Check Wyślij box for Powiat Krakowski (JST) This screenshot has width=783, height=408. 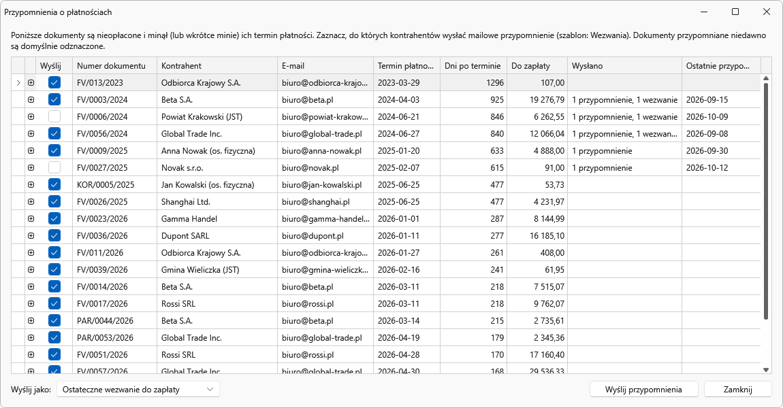[x=54, y=117]
